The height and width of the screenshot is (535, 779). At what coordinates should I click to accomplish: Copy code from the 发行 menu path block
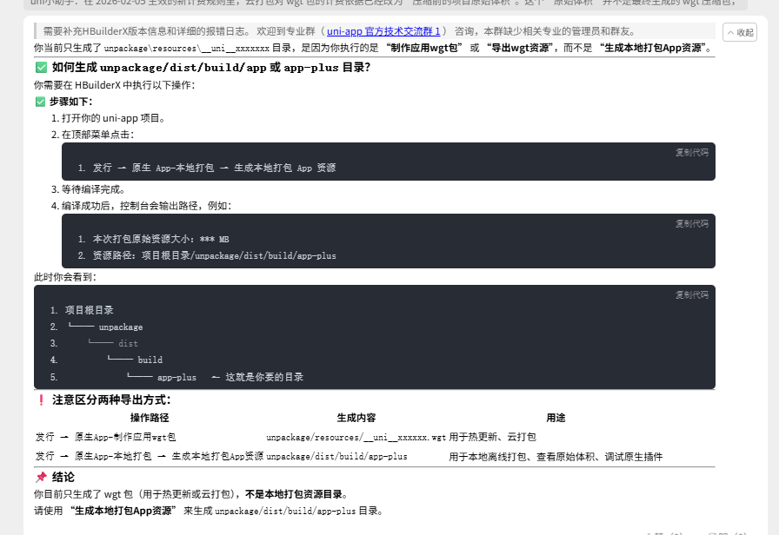pos(691,152)
